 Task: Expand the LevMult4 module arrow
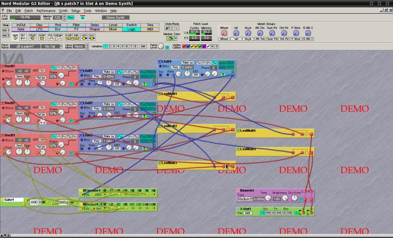[x=238, y=149]
